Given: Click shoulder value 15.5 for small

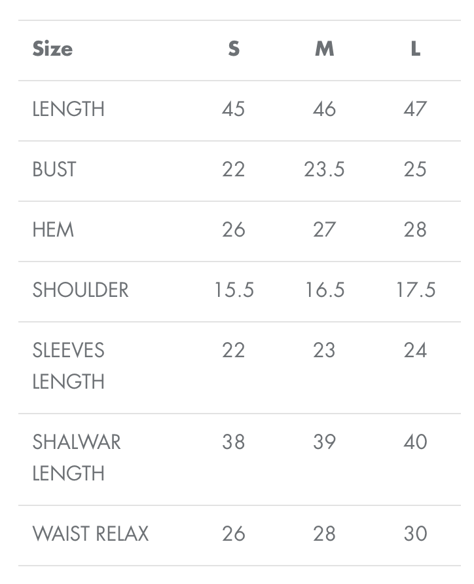Looking at the screenshot, I should (234, 290).
